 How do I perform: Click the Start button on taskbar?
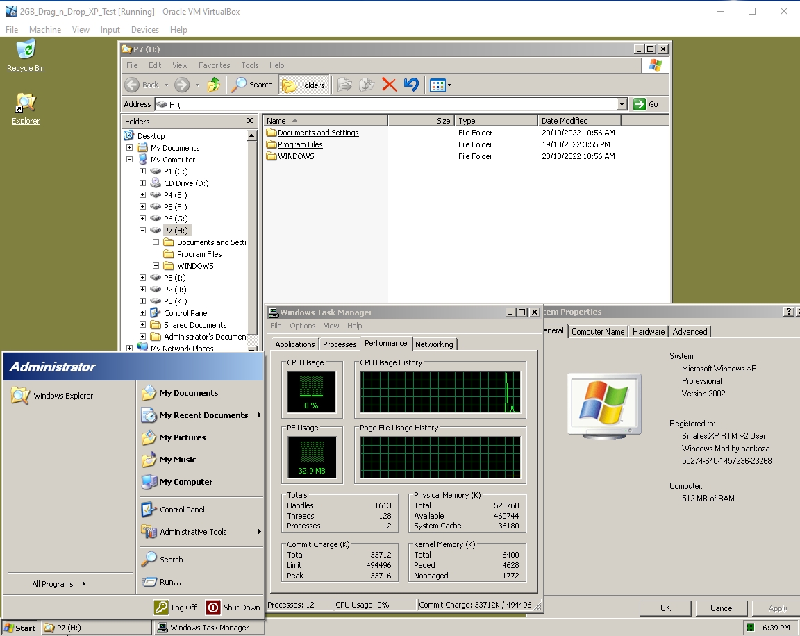19,628
